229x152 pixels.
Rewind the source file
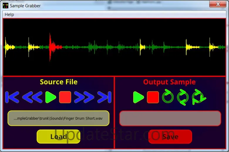pyautogui.click(x=32, y=97)
